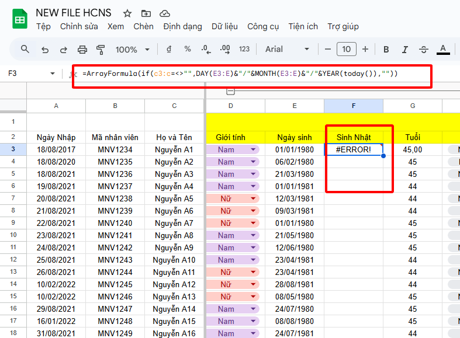
Task: Open the text color picker
Action: point(443,50)
